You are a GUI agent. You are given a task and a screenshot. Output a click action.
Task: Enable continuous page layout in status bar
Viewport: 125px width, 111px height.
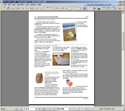[82, 109]
